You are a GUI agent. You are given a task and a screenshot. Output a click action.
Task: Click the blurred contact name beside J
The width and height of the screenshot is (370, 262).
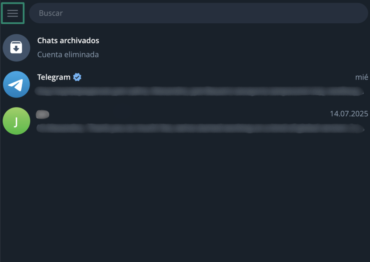point(43,114)
